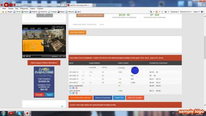Share Last 30 Days on Google Plus icon
This screenshot has height=116, width=206.
76,93
